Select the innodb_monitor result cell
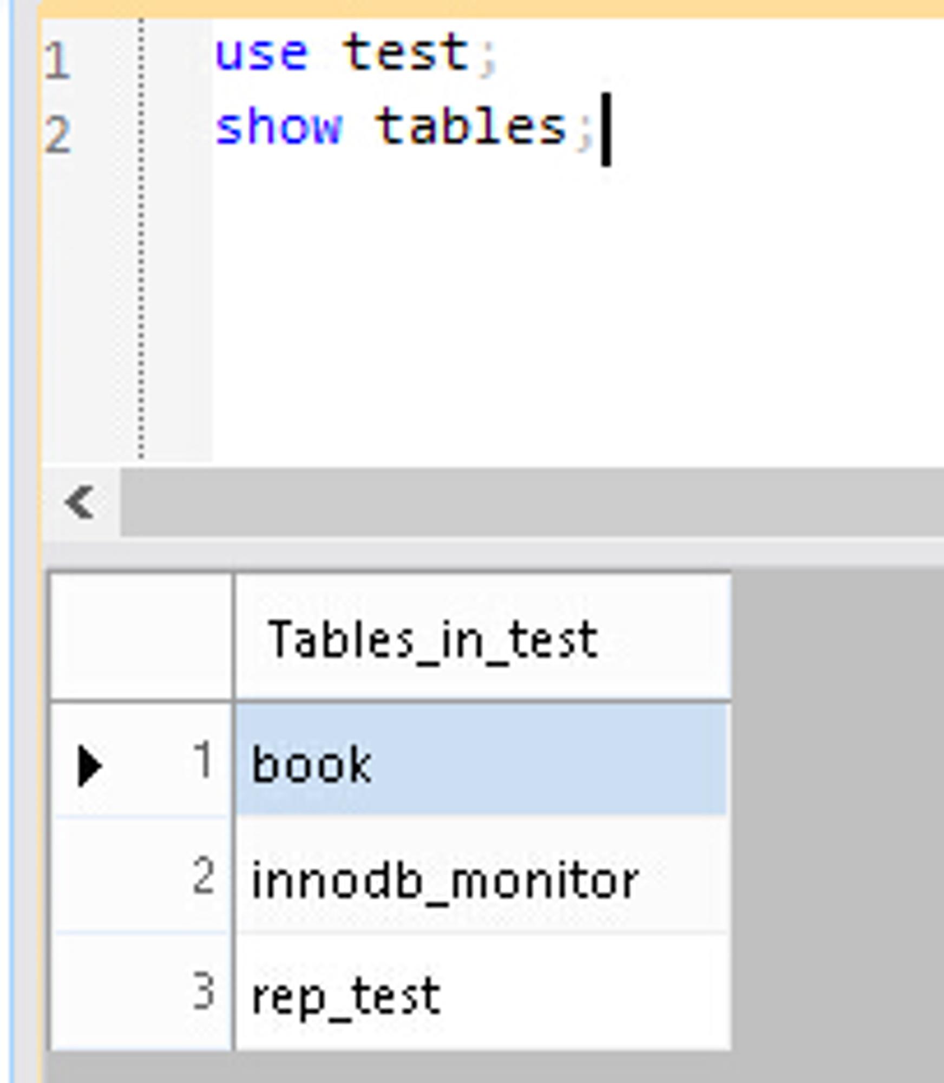944x1083 pixels. pyautogui.click(x=482, y=875)
